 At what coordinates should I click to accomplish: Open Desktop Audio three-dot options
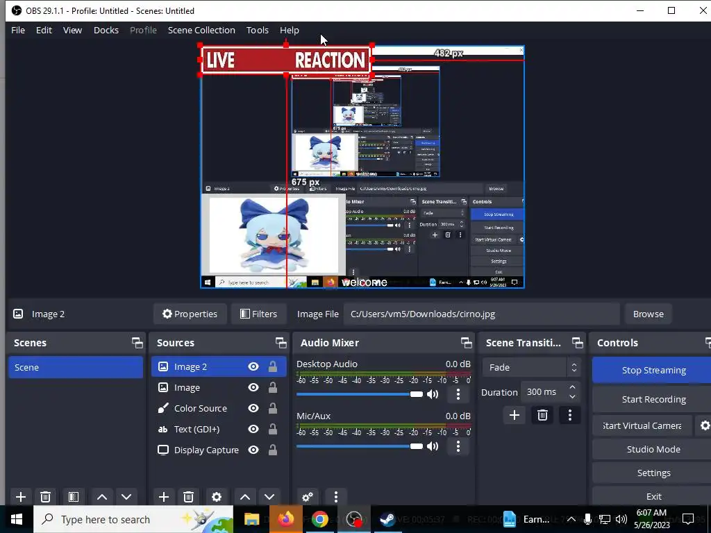point(458,394)
